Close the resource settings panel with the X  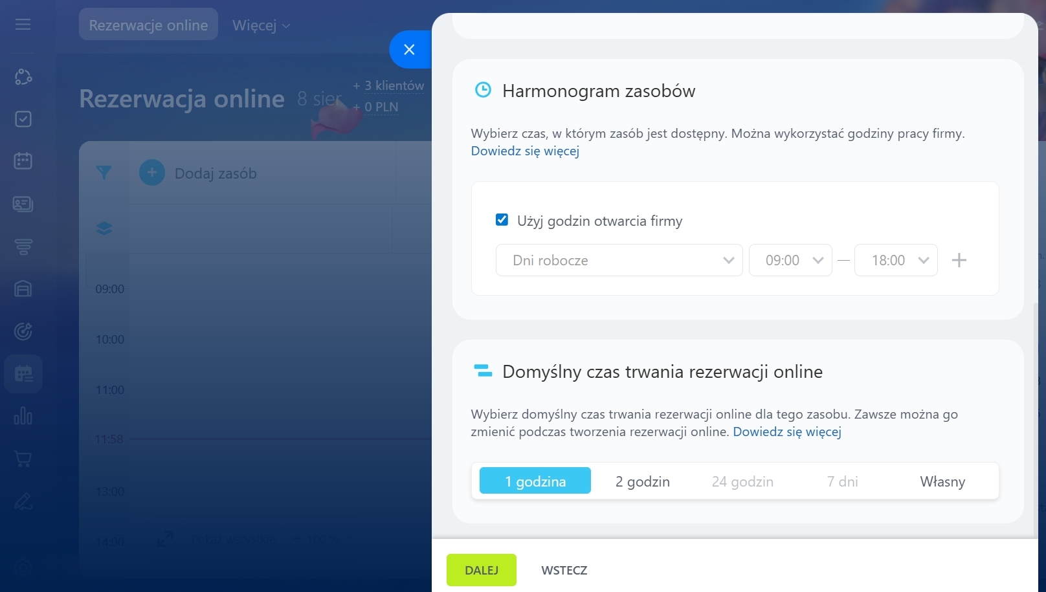click(409, 49)
